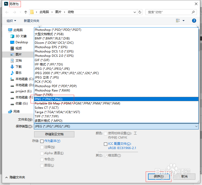This screenshot has height=185, width=202.
Task: Open the 组织 menu
Action: coord(11,21)
